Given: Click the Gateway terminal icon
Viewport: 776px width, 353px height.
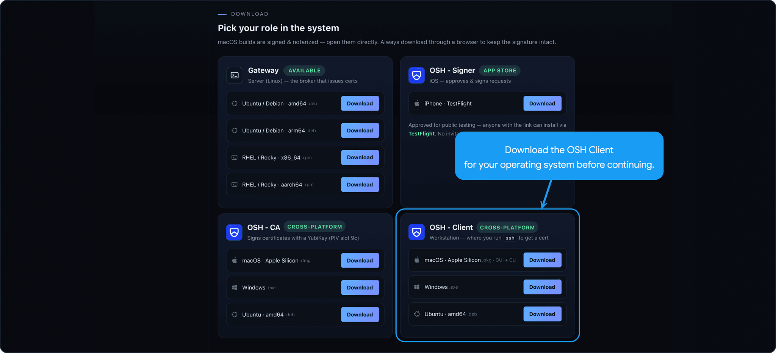Looking at the screenshot, I should click(x=235, y=75).
